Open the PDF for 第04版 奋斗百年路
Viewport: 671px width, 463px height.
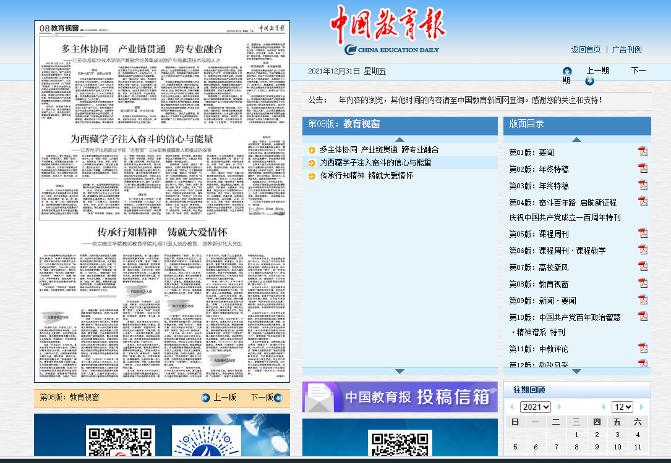point(643,202)
